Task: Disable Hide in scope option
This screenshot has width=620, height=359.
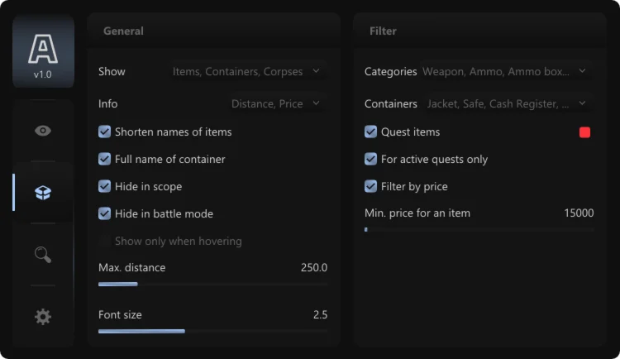Action: (x=105, y=186)
